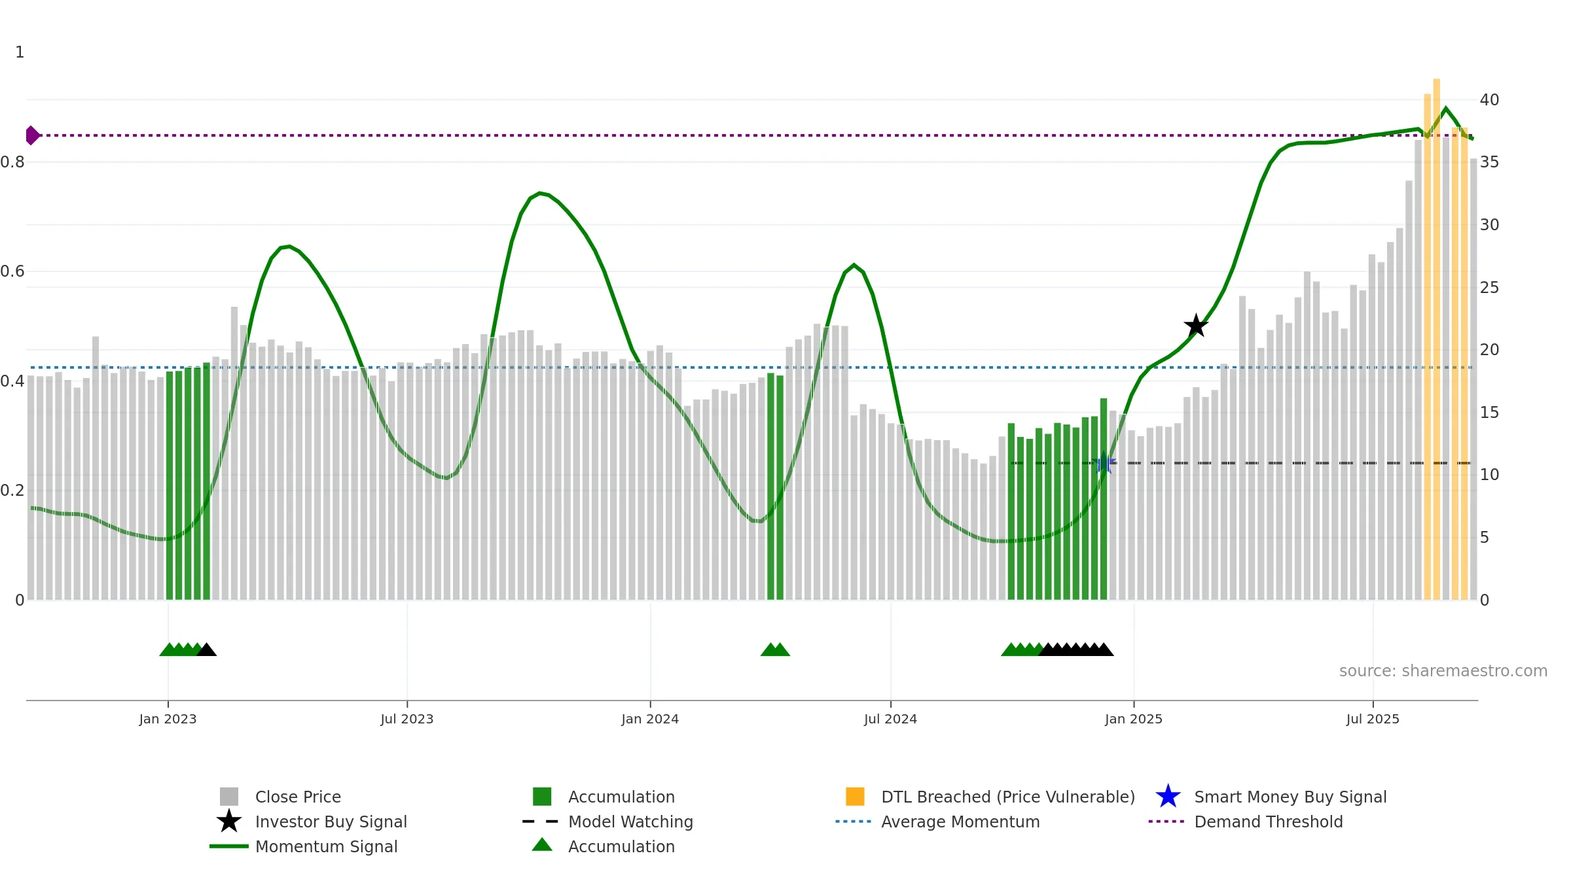Click the Momentum Signal legend label
The height and width of the screenshot is (883, 1571).
(327, 846)
